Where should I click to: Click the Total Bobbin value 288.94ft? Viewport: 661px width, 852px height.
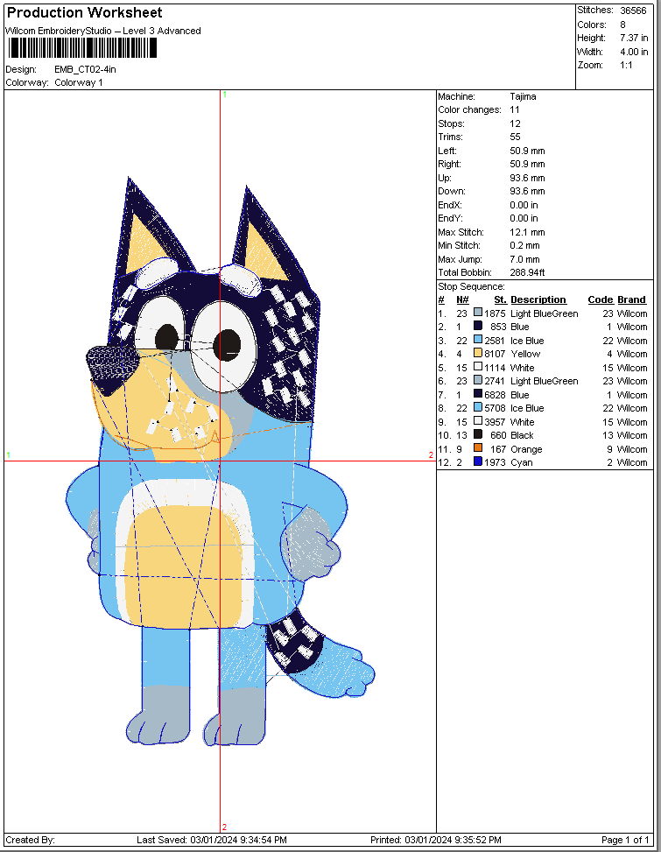pos(527,273)
